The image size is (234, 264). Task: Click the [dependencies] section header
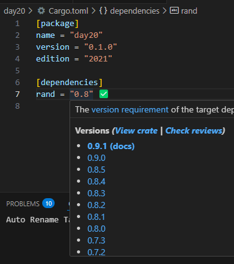(x=70, y=83)
